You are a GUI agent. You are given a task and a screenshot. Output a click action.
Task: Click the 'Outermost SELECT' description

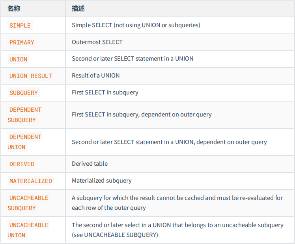click(97, 42)
